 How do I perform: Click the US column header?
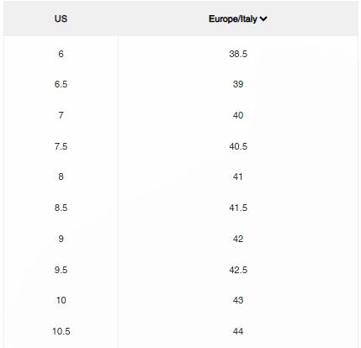click(x=61, y=18)
